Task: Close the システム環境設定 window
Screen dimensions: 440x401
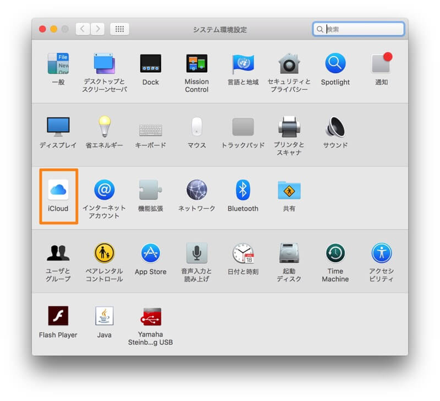Action: pyautogui.click(x=42, y=29)
